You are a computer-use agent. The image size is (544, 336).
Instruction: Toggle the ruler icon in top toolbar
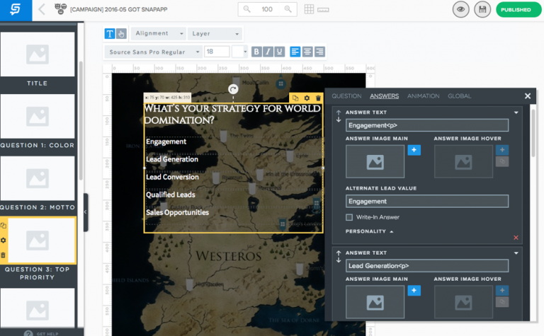(x=323, y=10)
